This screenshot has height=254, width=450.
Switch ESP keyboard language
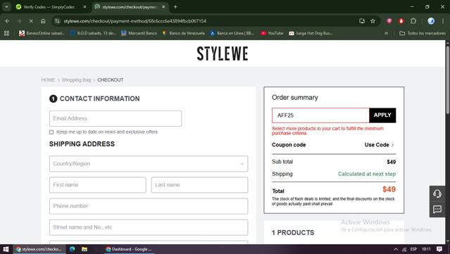(x=413, y=249)
